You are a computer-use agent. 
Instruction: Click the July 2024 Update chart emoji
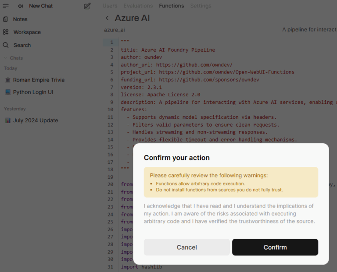(x=8, y=120)
